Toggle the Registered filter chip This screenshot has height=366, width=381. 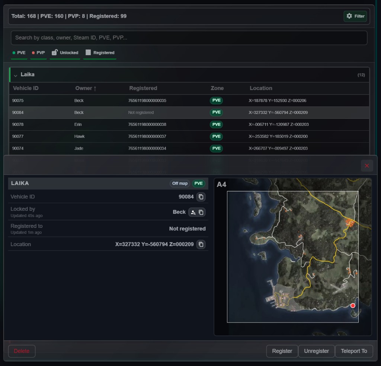100,53
